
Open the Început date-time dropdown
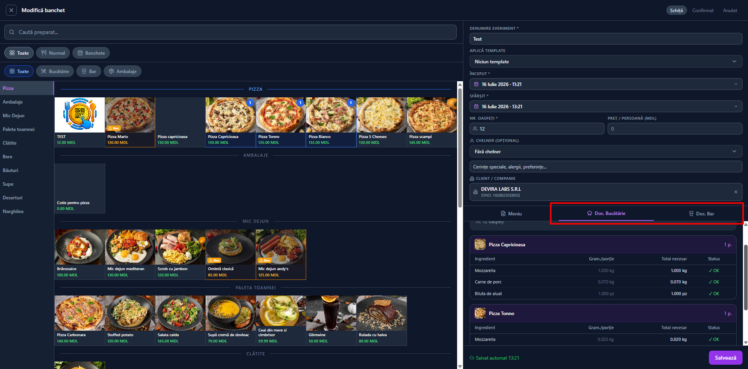point(606,84)
